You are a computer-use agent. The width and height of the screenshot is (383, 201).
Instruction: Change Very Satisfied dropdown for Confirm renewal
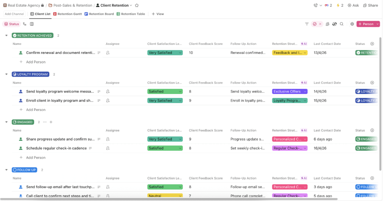[165, 53]
